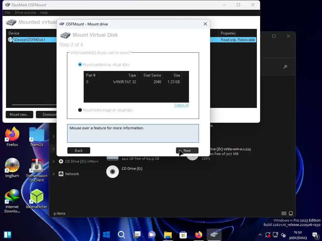Open the balenaEtcher desktop shortcut
322x241 pixels.
coord(36,199)
